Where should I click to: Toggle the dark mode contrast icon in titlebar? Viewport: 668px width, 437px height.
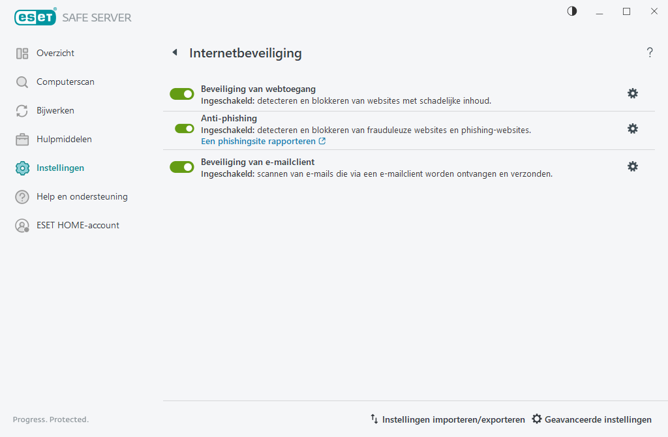pos(571,11)
